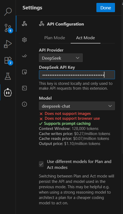
Task: Click the Done button
Action: click(x=106, y=8)
